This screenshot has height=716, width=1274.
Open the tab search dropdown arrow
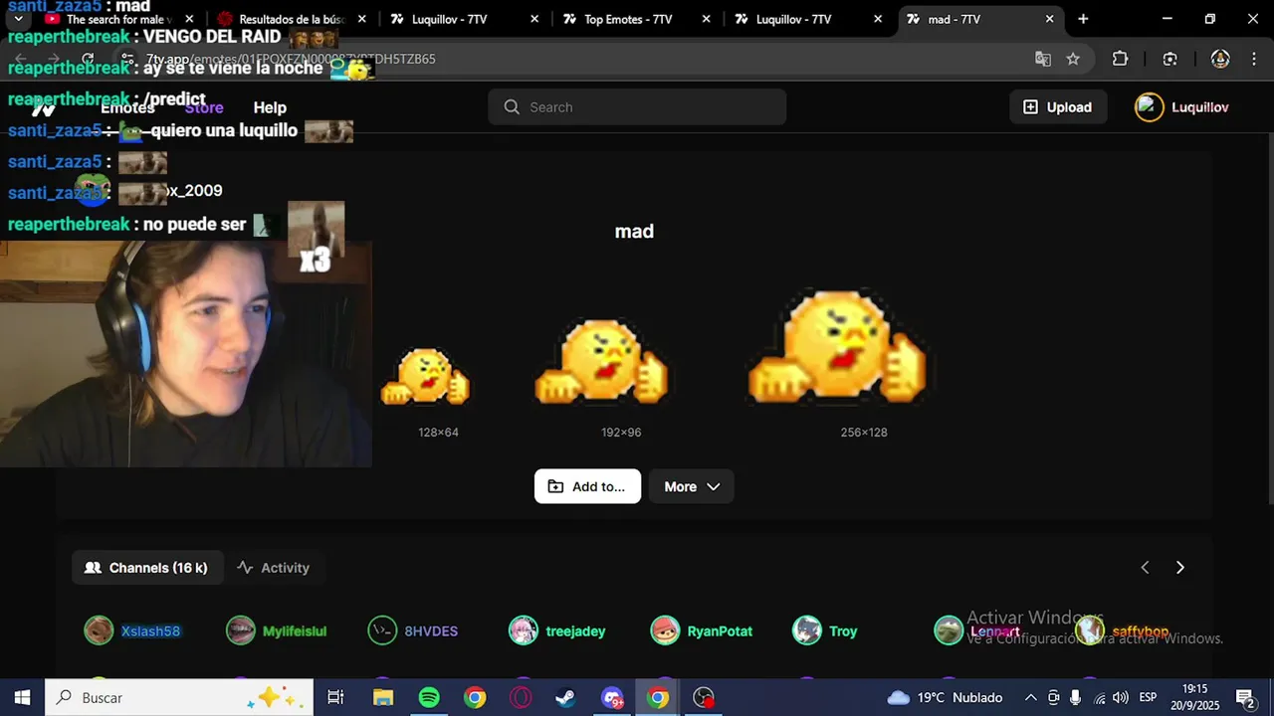pyautogui.click(x=18, y=19)
